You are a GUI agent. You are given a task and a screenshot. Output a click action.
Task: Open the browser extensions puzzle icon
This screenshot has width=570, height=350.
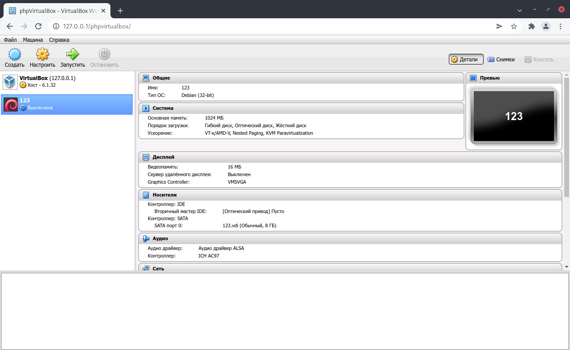pos(531,26)
